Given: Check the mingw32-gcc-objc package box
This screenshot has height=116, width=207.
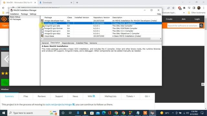Looking at the screenshot, I should (42, 34).
